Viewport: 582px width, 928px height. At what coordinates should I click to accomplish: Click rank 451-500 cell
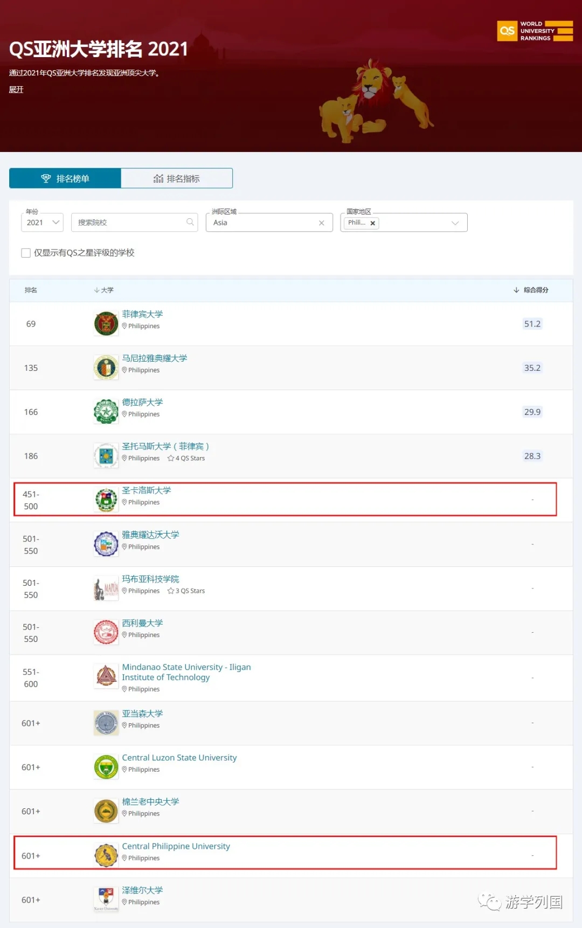(31, 500)
